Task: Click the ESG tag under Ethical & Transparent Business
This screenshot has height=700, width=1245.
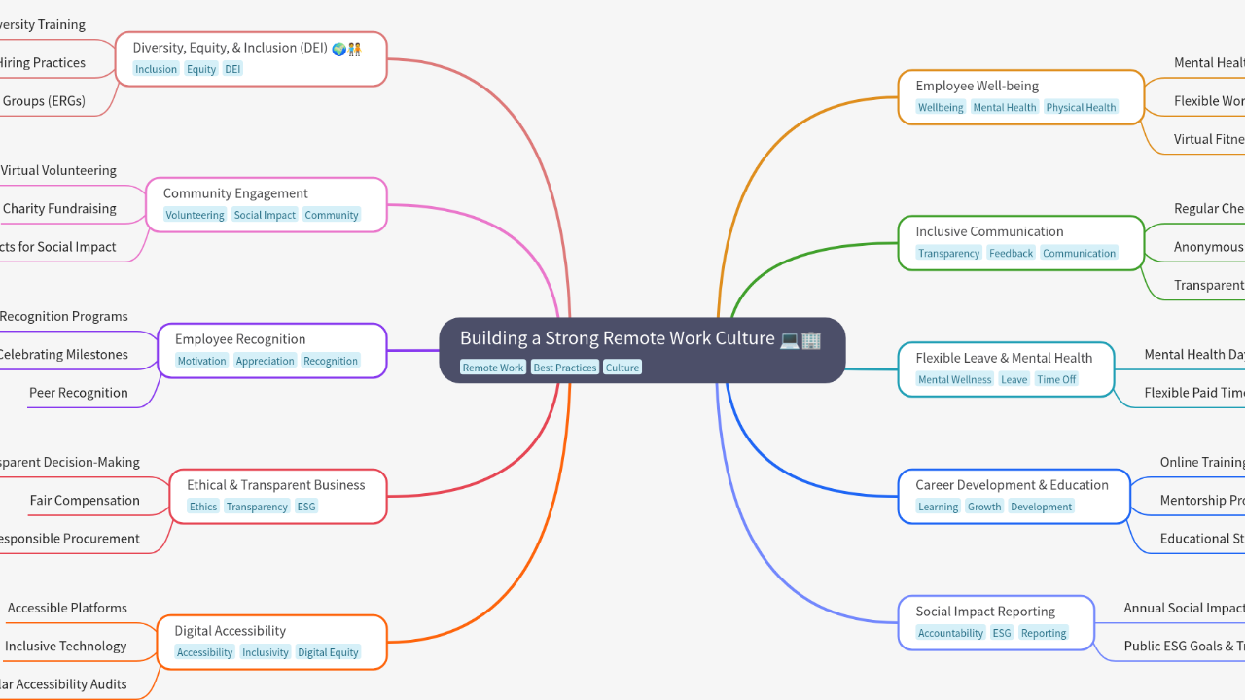Action: pos(306,507)
